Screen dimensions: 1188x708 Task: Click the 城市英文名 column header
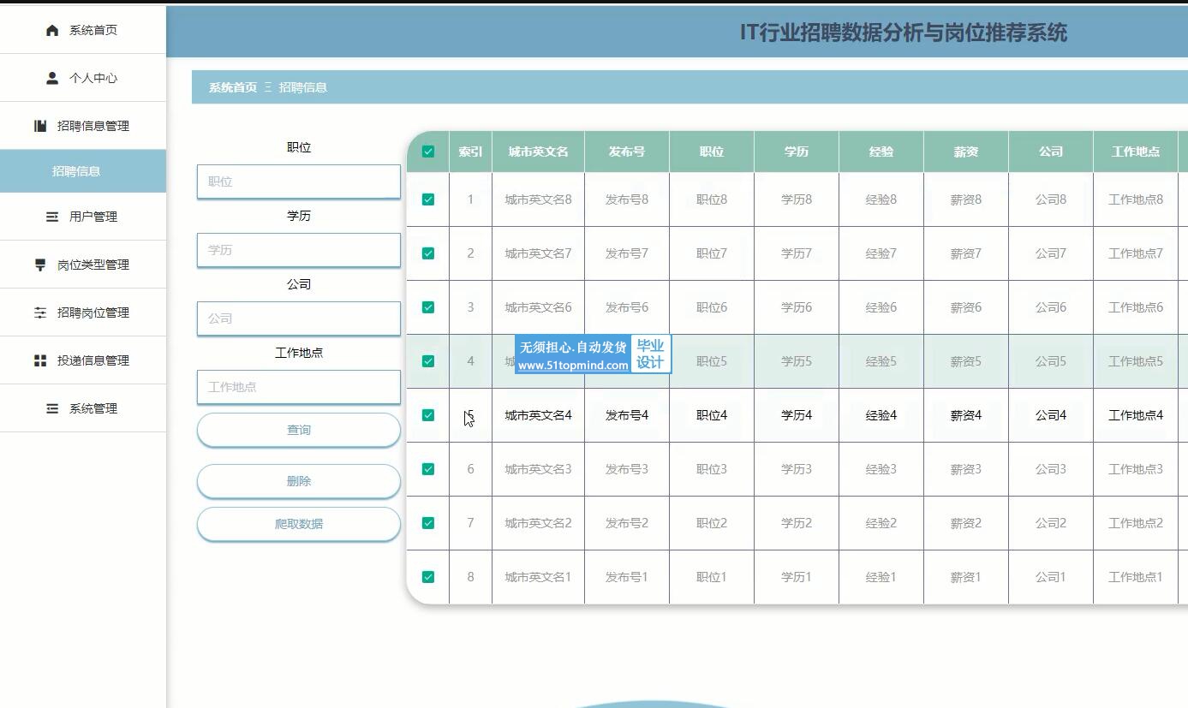point(538,152)
